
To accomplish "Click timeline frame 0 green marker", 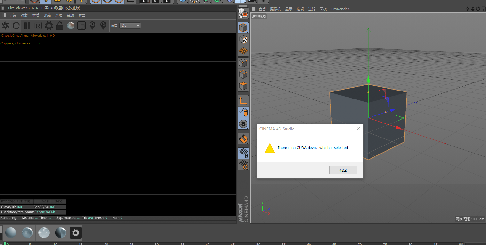I will (5, 244).
